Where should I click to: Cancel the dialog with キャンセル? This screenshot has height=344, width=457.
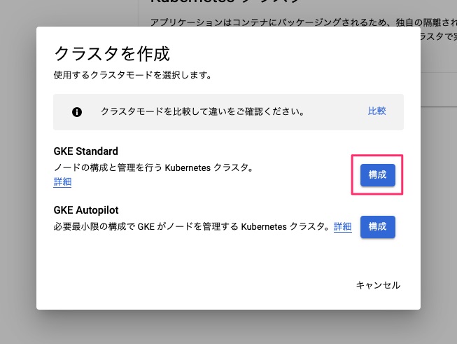pyautogui.click(x=378, y=285)
